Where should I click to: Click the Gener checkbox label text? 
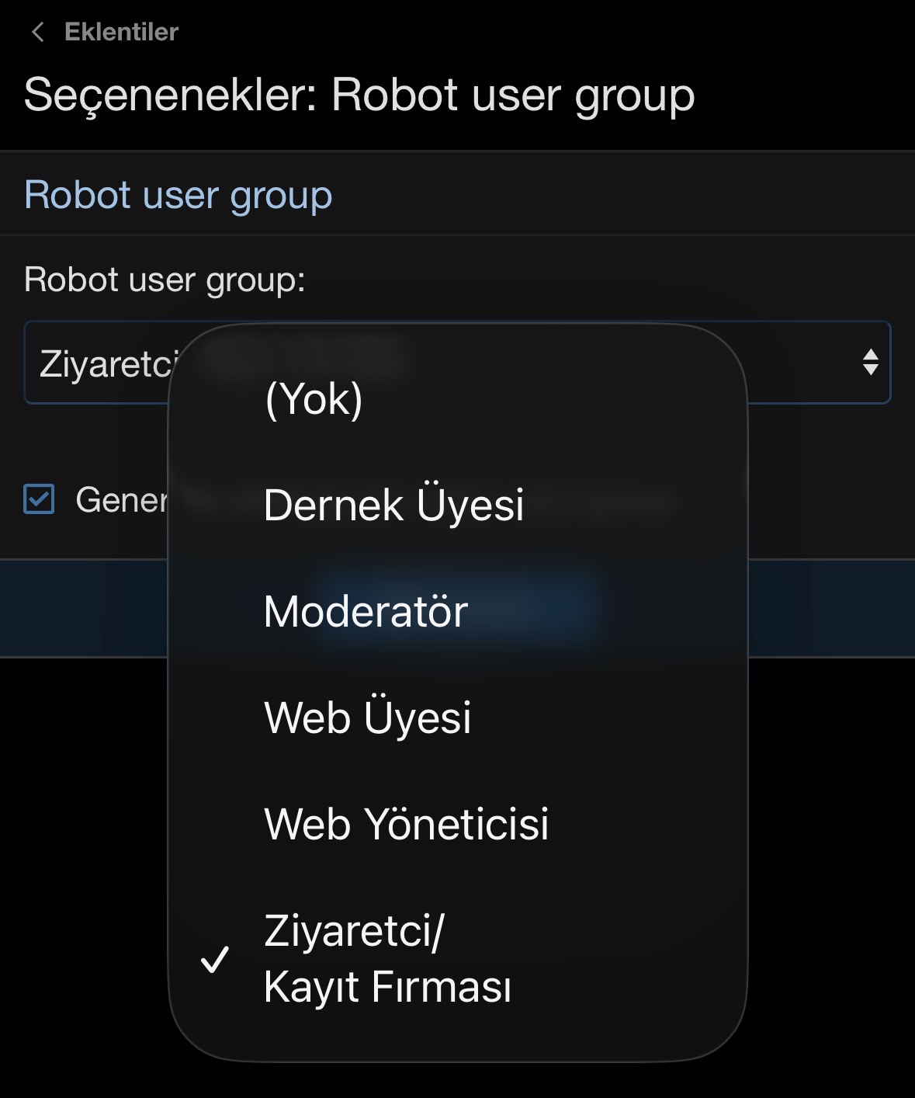coord(121,500)
